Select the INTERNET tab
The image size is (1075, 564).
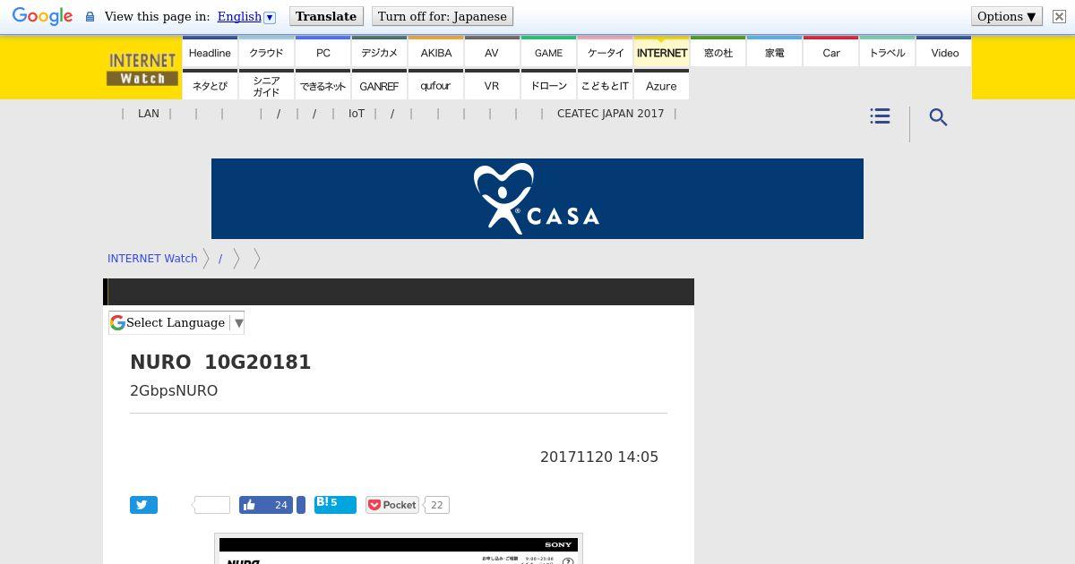pos(662,52)
